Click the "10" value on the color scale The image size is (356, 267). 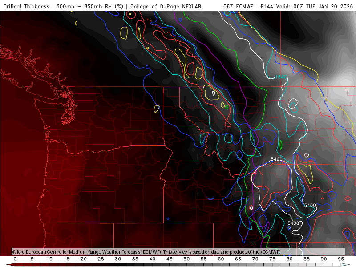click(49, 259)
